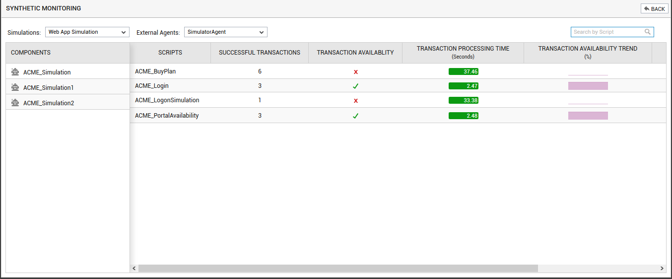This screenshot has width=672, height=279.
Task: Click the 37.46 processing time bar
Action: point(464,71)
